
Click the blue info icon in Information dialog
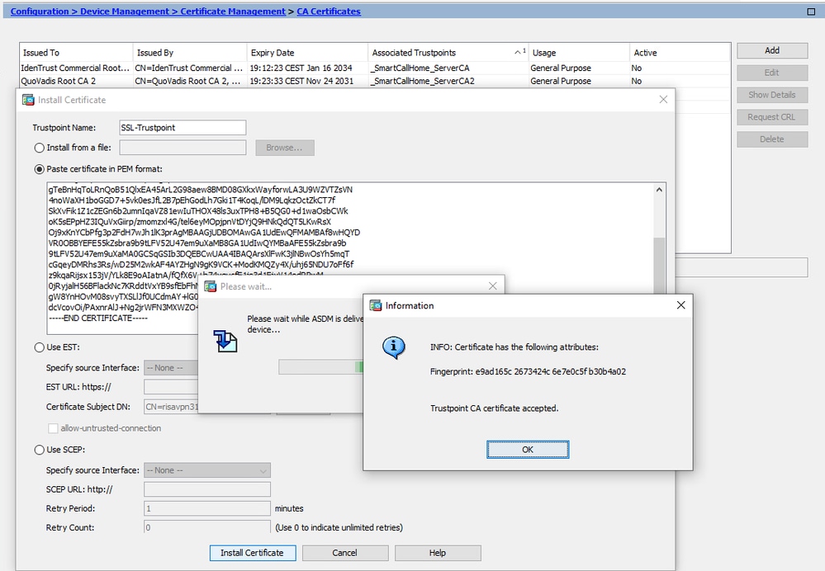pos(394,348)
